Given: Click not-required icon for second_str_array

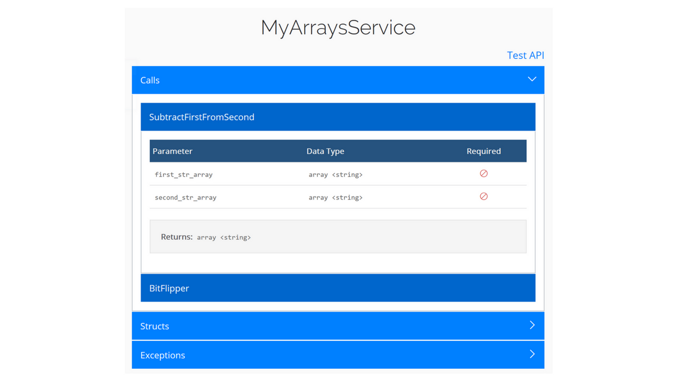Looking at the screenshot, I should tap(483, 196).
